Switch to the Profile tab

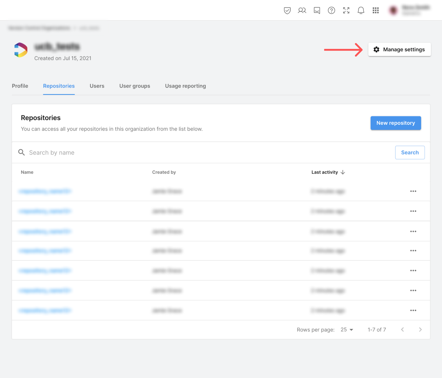click(x=20, y=86)
